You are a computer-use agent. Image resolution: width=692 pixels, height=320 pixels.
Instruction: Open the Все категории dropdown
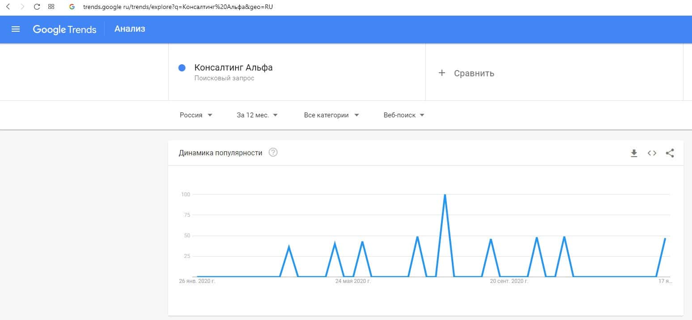[331, 115]
